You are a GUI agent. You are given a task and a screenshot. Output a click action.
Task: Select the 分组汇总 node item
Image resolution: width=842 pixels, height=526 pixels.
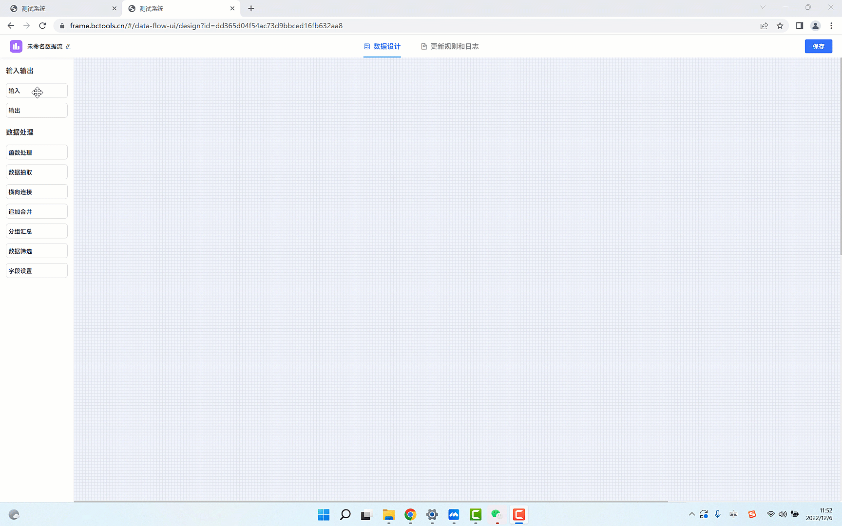click(x=37, y=231)
